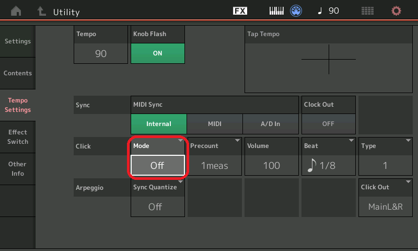Open the Contents tab

[18, 73]
